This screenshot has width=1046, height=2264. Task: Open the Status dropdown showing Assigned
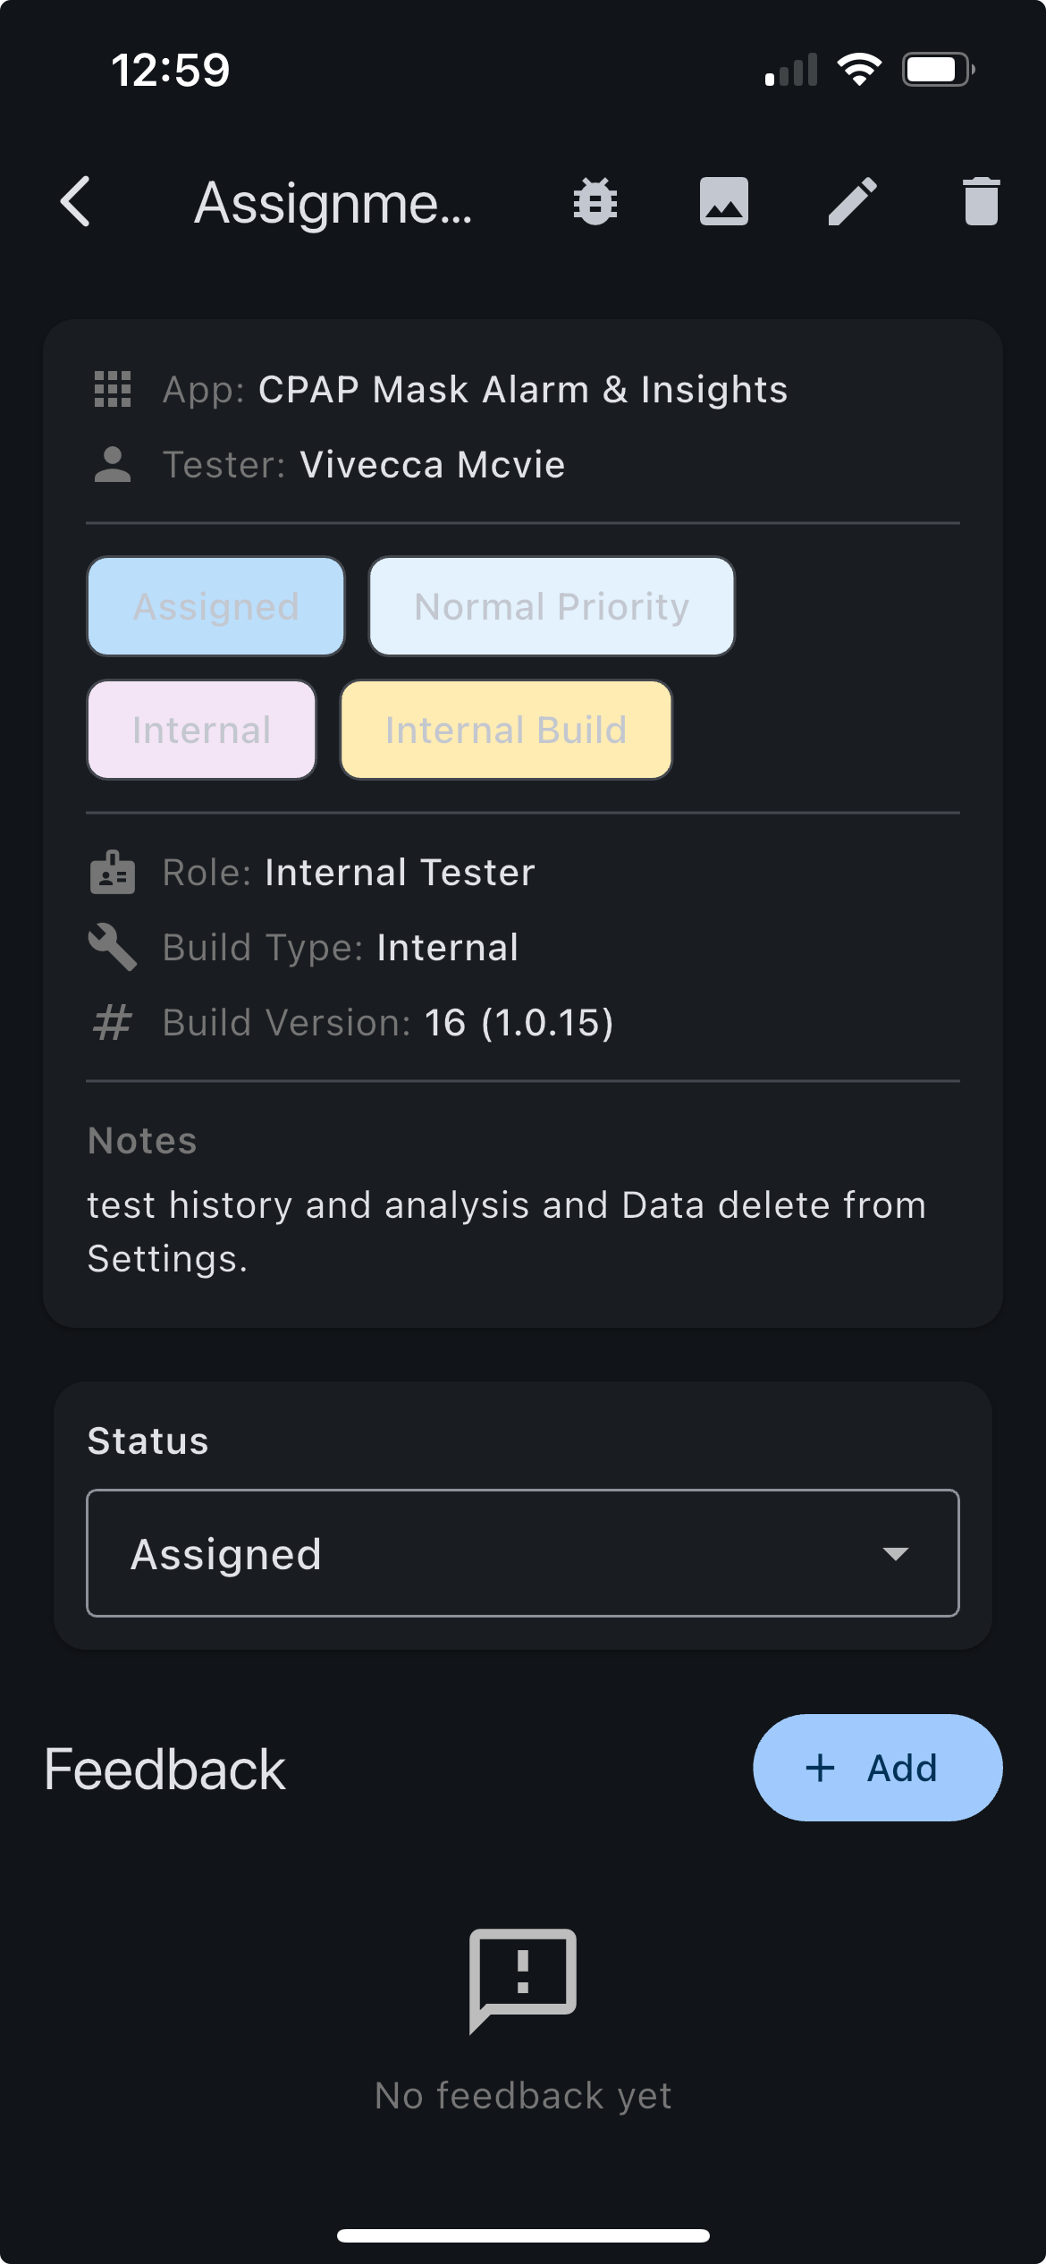522,1553
